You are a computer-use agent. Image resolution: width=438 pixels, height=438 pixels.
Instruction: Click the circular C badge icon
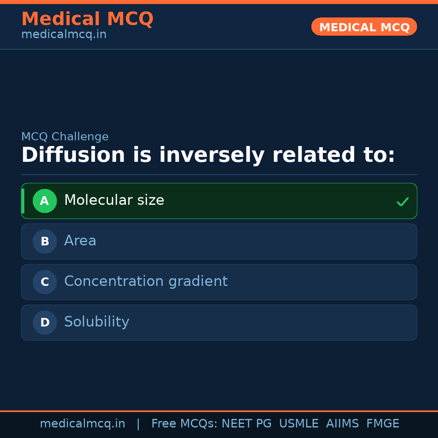[45, 282]
